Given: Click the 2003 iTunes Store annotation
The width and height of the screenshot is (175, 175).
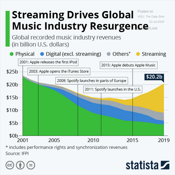Looking at the screenshot, I should (59, 71).
